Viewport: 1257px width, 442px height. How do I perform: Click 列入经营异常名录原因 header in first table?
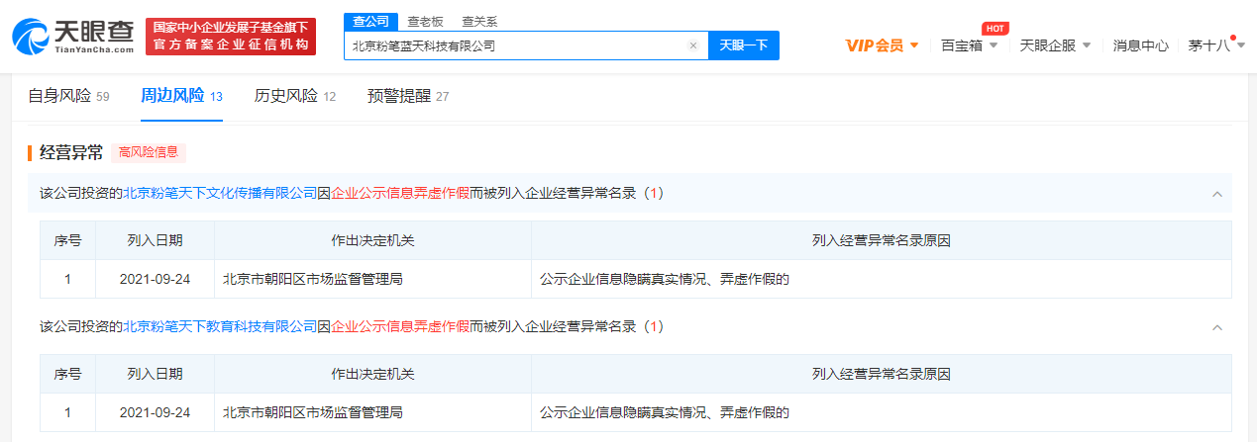881,240
